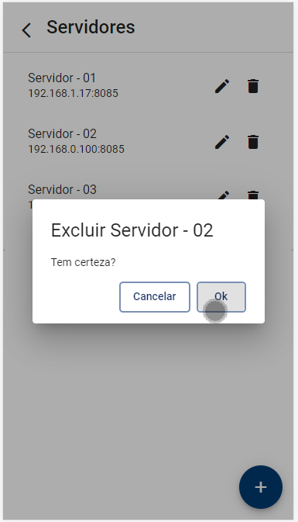Click the dialog title Excluir Servidor - 02
Screen dimensions: 298x522
pyautogui.click(x=132, y=230)
